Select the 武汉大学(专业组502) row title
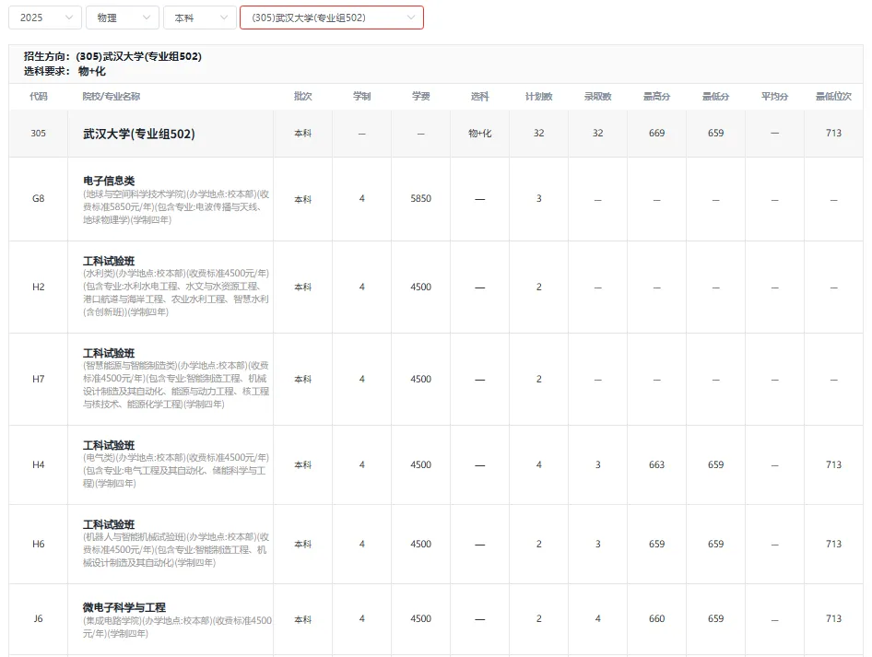 139,134
